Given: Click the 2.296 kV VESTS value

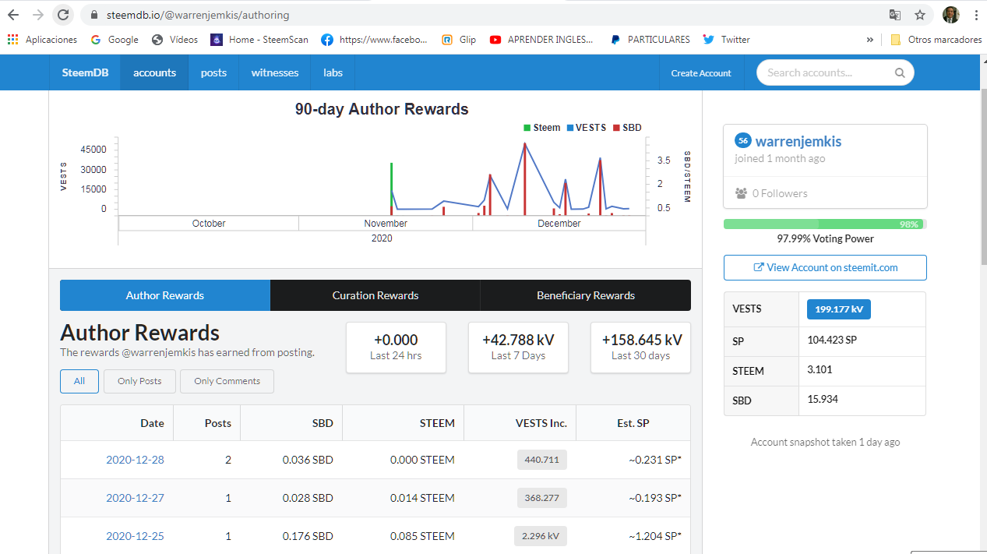Looking at the screenshot, I should tap(541, 536).
